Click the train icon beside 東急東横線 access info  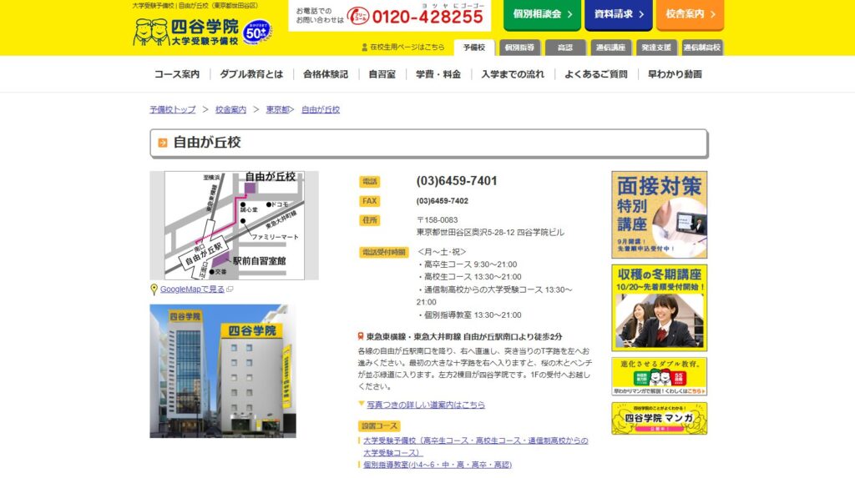click(361, 336)
